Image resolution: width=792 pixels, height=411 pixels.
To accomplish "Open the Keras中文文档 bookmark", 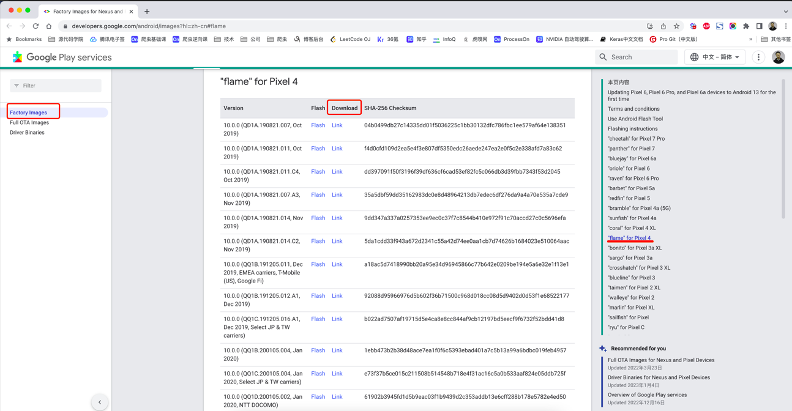I will tap(621, 39).
